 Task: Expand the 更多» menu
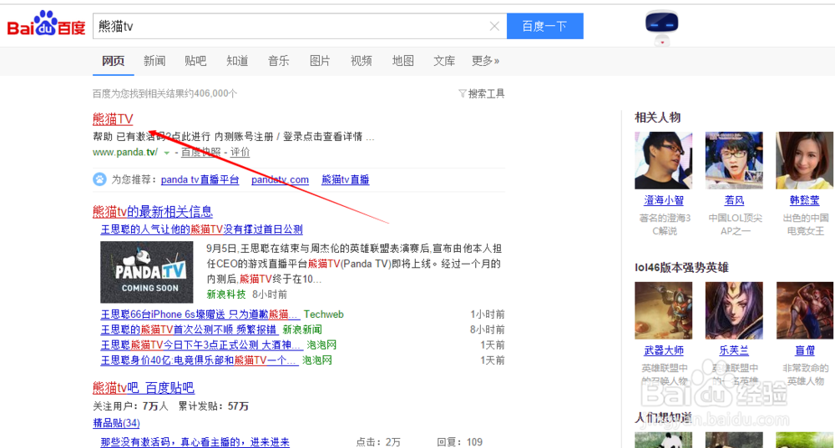485,61
